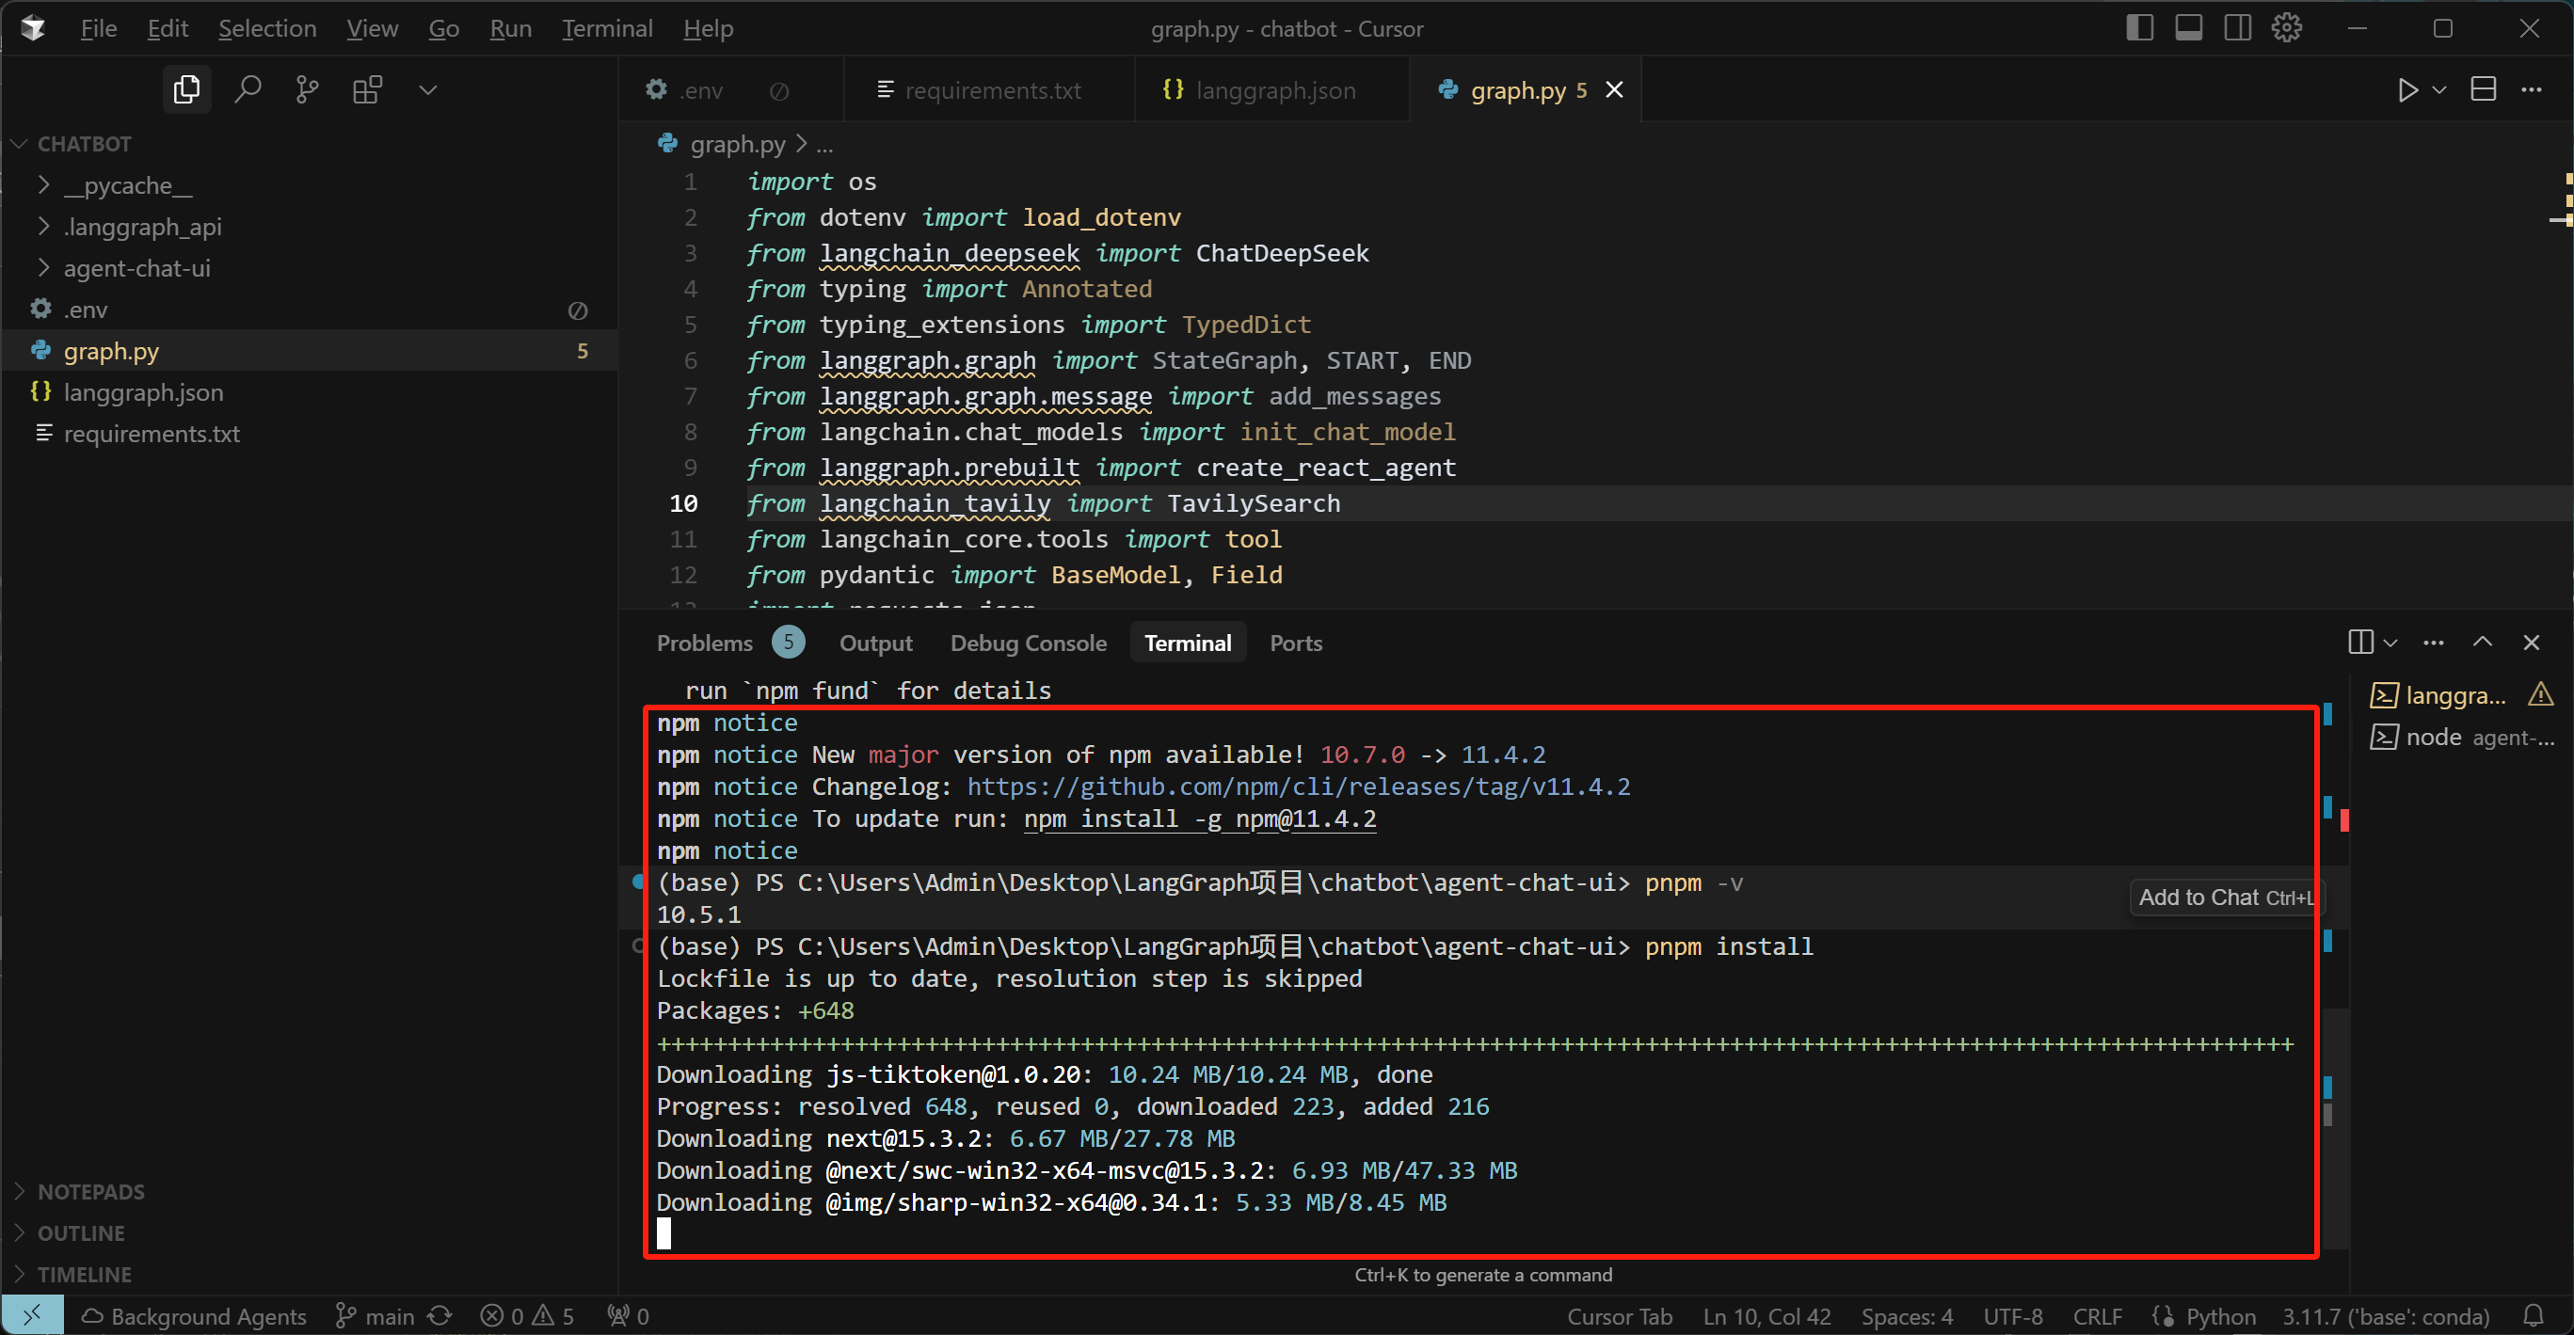
Task: Open the Run menu
Action: click(x=511, y=28)
